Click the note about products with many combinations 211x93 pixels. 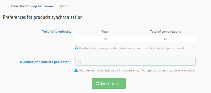pos(132,48)
